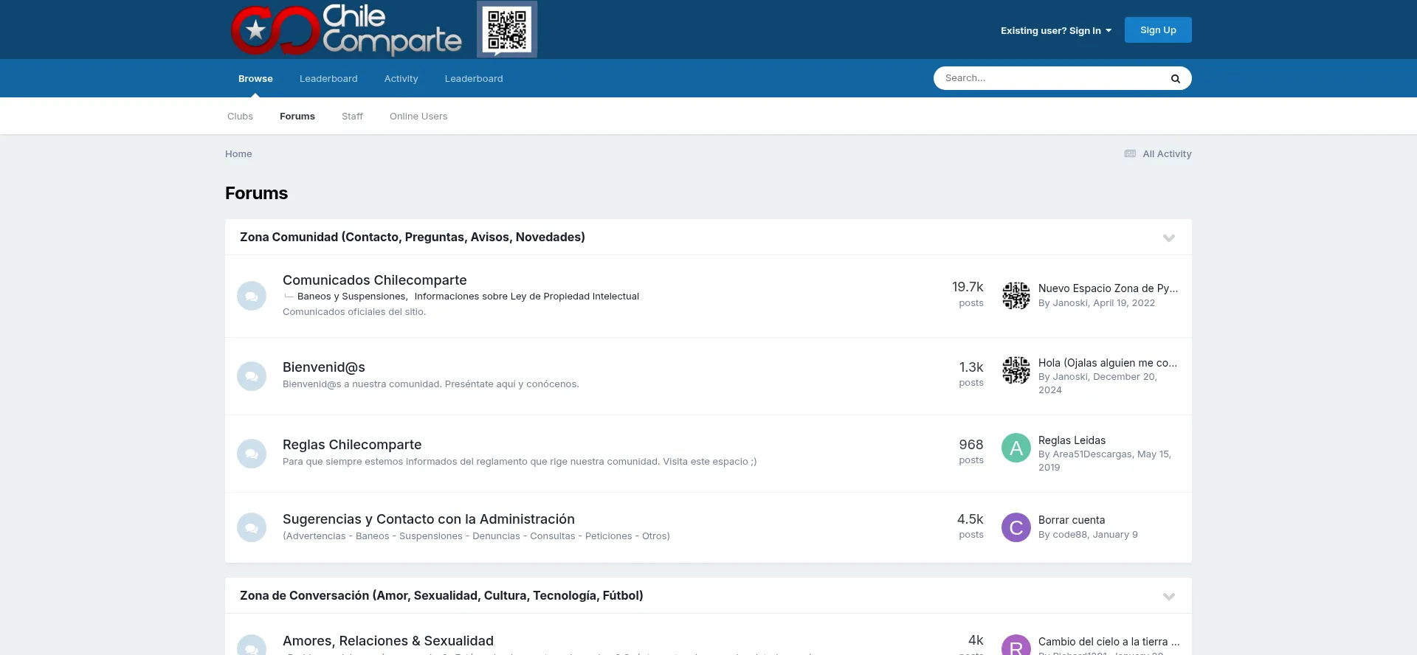Viewport: 1417px width, 655px height.
Task: Click the Chile Comparte logo
Action: 346,30
